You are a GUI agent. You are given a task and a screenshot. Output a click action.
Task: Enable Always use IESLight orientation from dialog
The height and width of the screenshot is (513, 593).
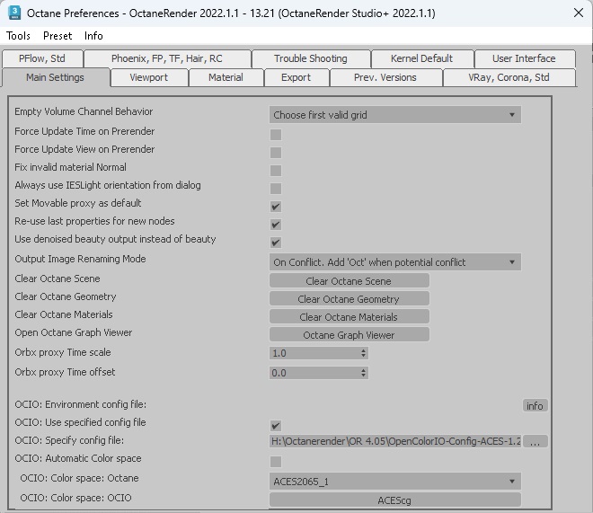tap(276, 189)
